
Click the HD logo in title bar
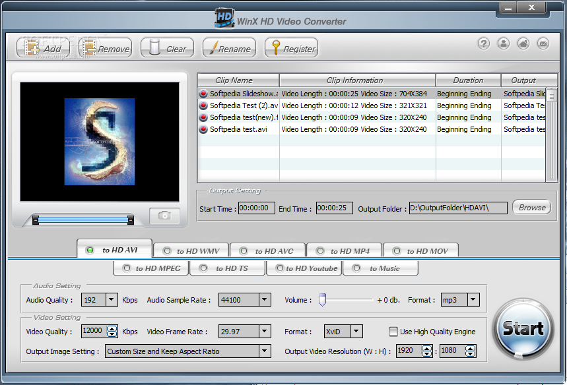pyautogui.click(x=224, y=18)
